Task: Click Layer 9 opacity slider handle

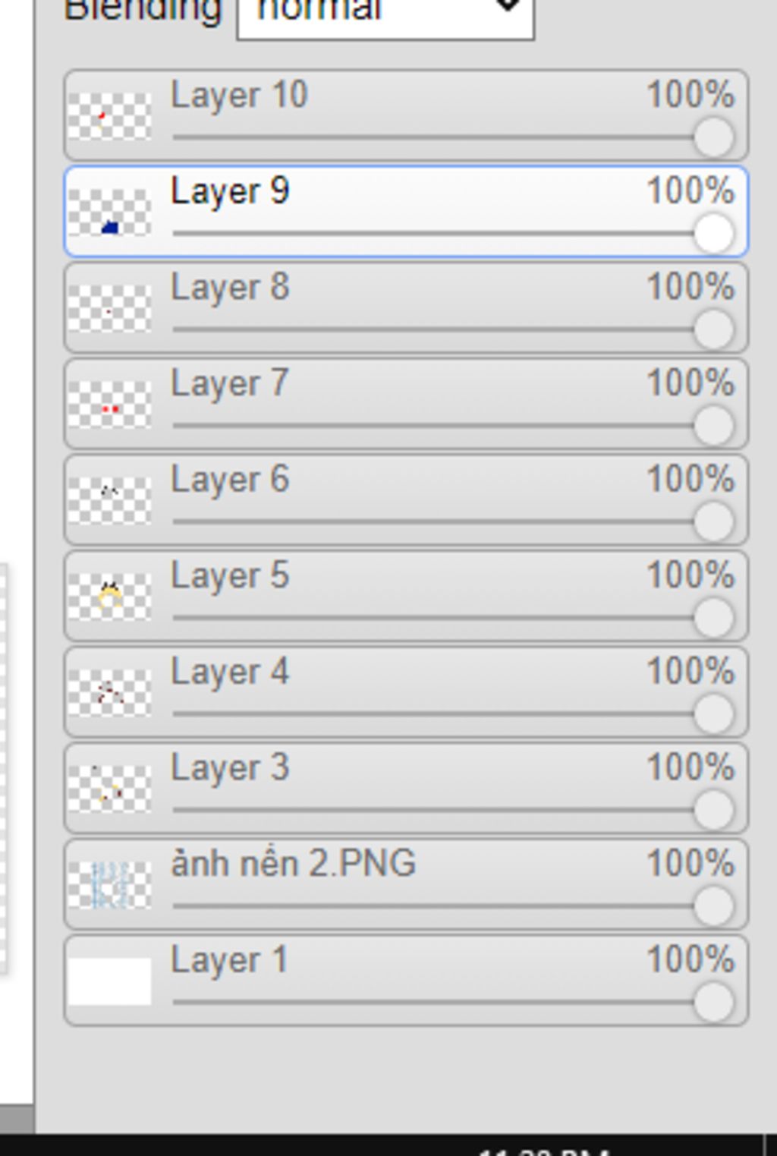Action: pos(713,233)
